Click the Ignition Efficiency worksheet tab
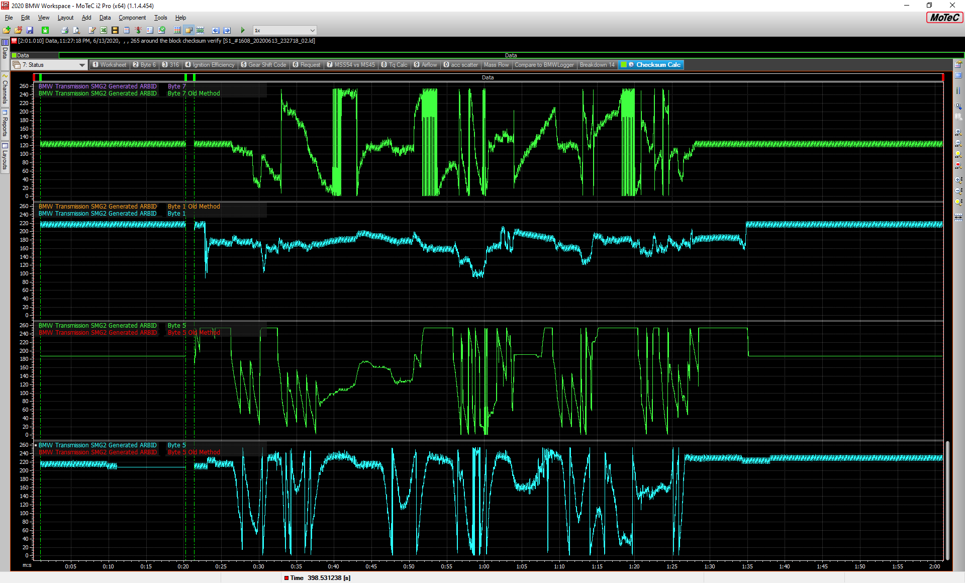 tap(210, 65)
